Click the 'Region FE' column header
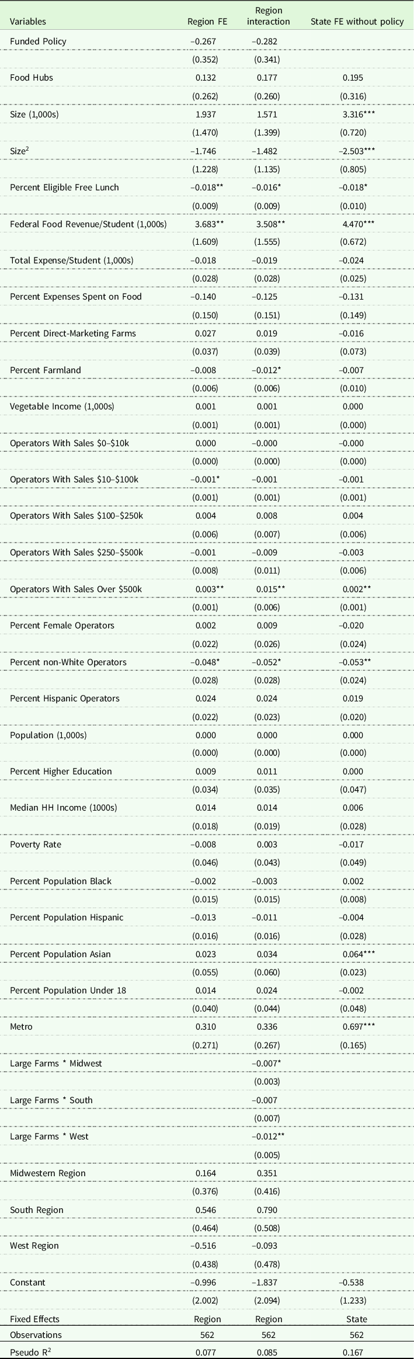414x1359 pixels. pyautogui.click(x=207, y=22)
